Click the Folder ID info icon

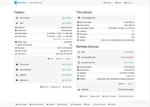click(x=16, y=28)
